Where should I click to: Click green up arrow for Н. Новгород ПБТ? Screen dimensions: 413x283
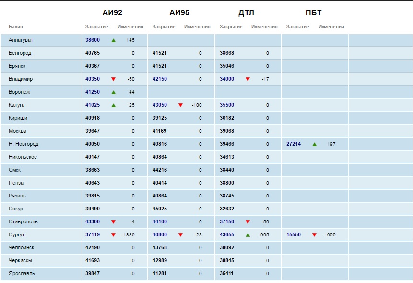[x=314, y=144]
